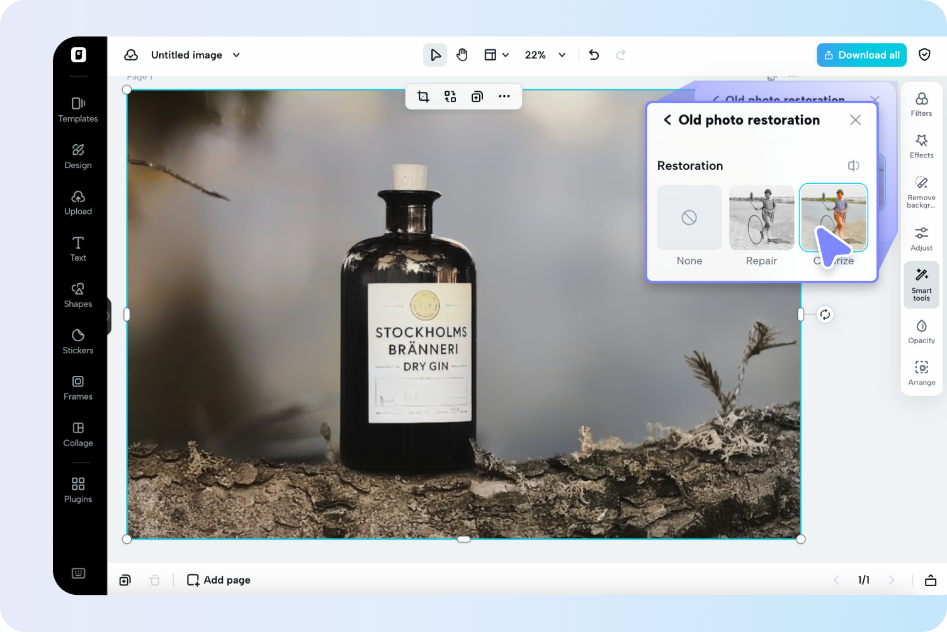Open the Arrange panel
The width and height of the screenshot is (947, 632).
tap(922, 373)
